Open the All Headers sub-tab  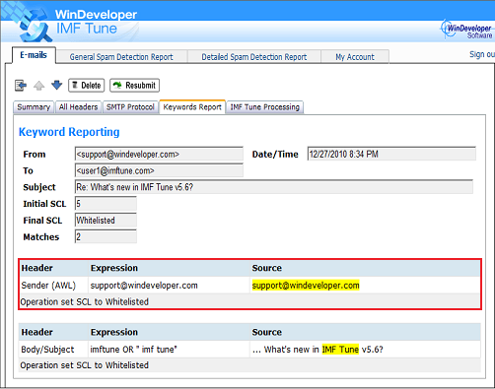(78, 107)
